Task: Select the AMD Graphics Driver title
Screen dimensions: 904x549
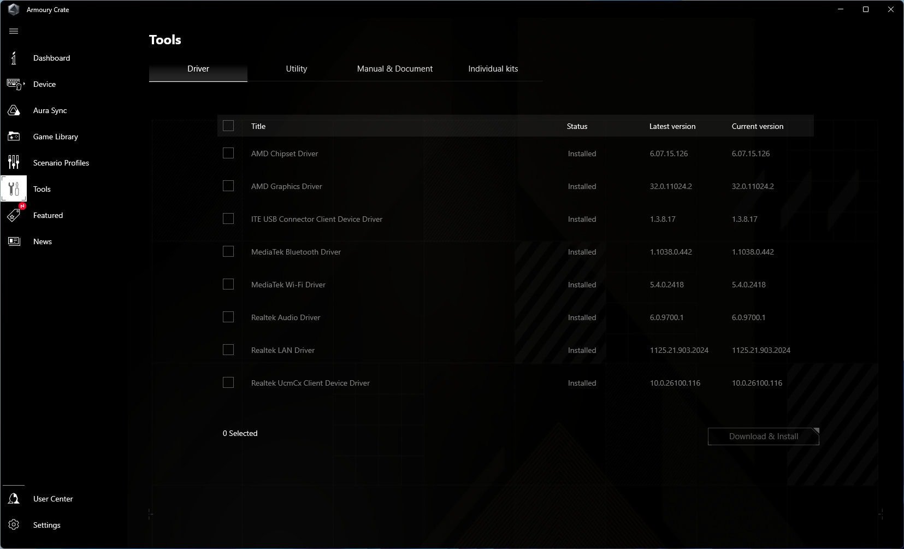Action: (287, 186)
